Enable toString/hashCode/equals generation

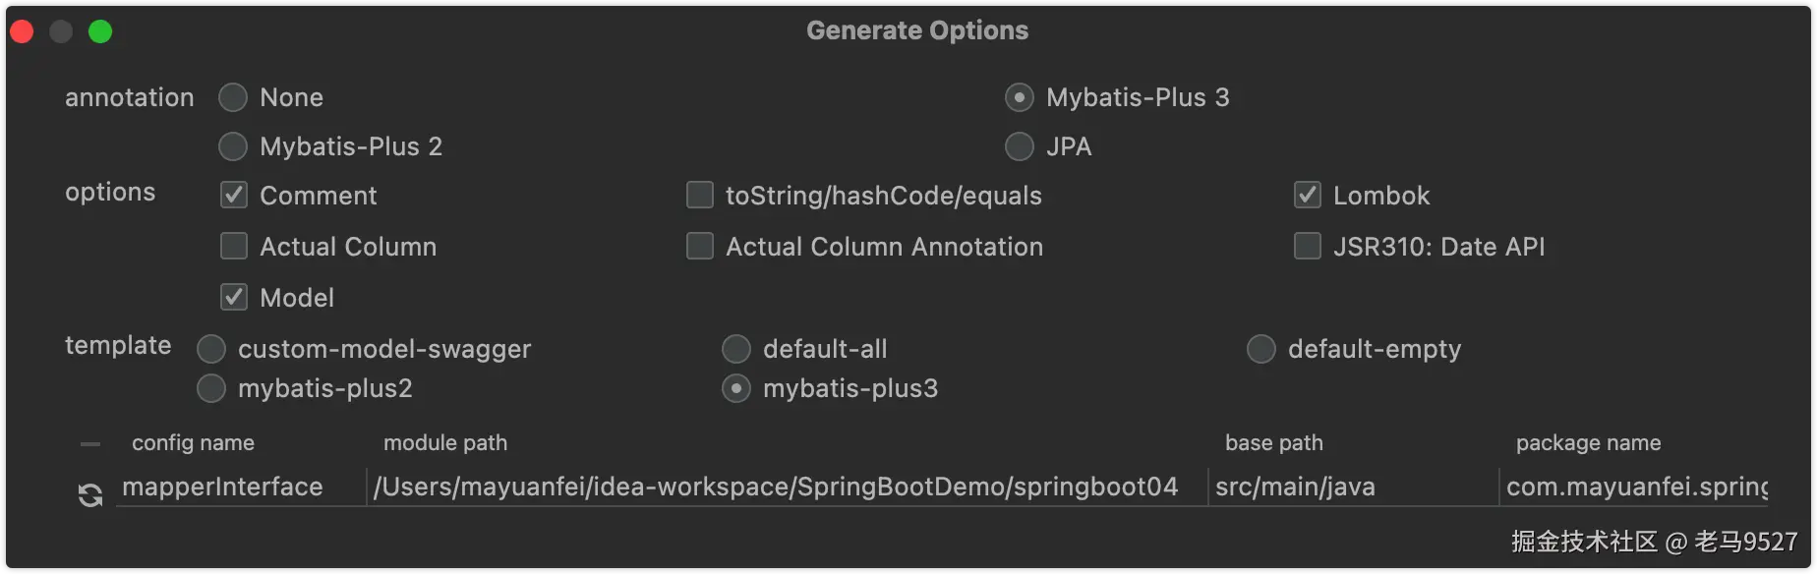click(700, 195)
